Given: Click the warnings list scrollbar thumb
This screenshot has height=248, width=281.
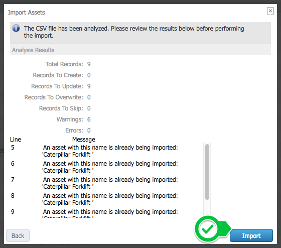Looking at the screenshot, I should (x=207, y=172).
